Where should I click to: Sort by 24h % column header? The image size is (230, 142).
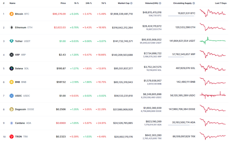pos(89,3)
